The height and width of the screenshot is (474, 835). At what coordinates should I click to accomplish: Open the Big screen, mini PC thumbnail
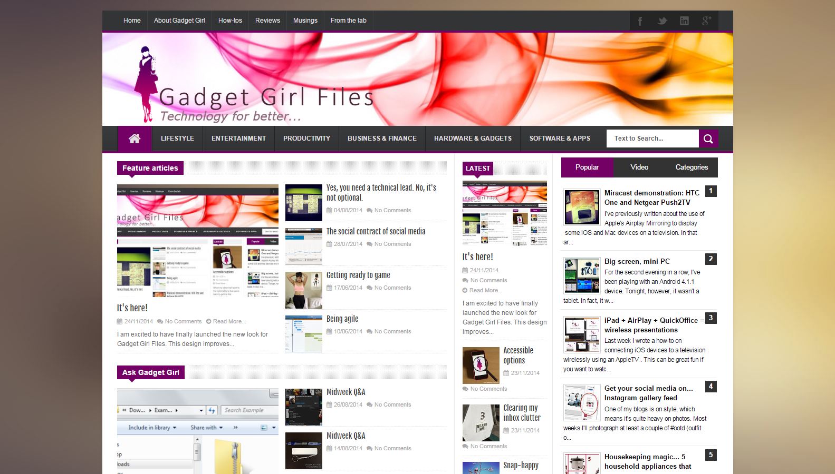(582, 275)
